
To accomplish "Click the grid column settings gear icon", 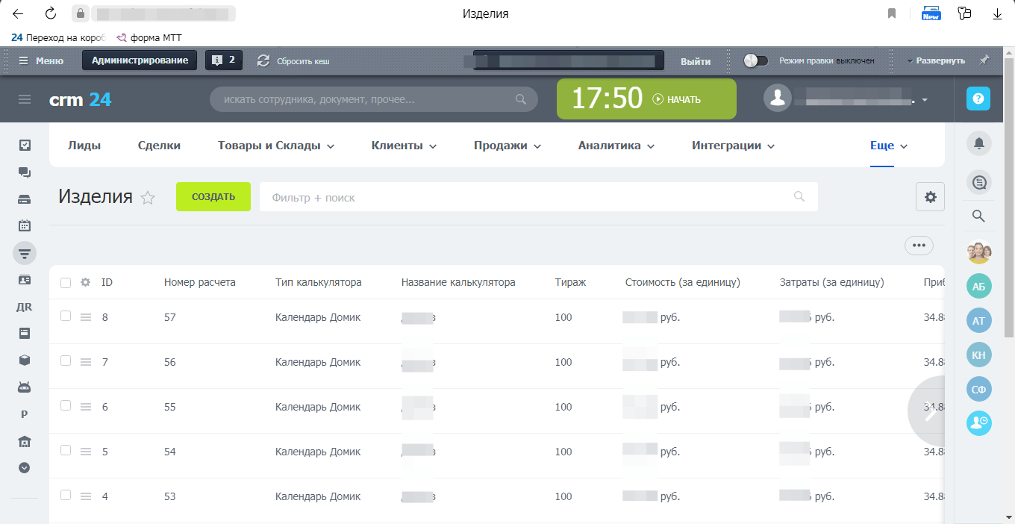I will coord(86,282).
